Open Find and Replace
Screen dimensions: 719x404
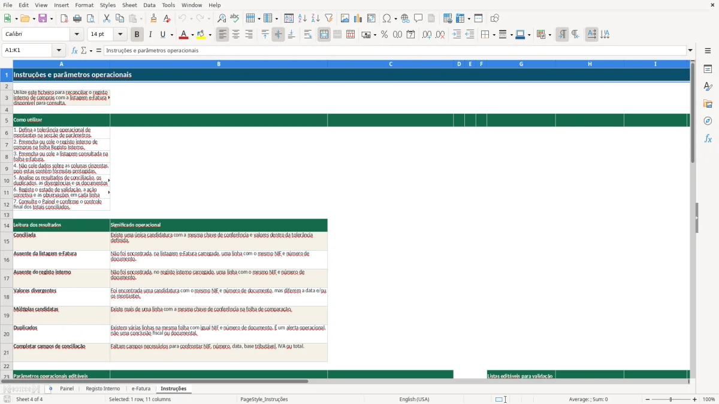coord(221,19)
